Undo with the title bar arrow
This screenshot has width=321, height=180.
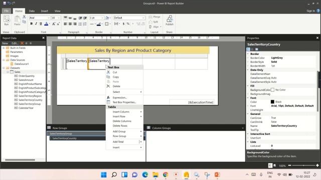[9, 3]
